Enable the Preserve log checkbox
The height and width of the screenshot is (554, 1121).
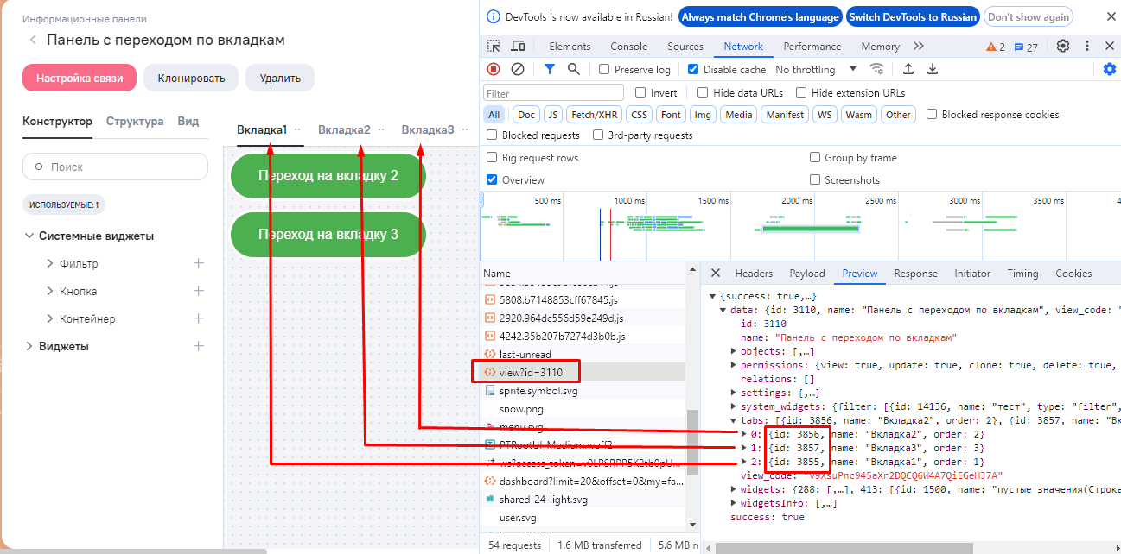pos(604,70)
